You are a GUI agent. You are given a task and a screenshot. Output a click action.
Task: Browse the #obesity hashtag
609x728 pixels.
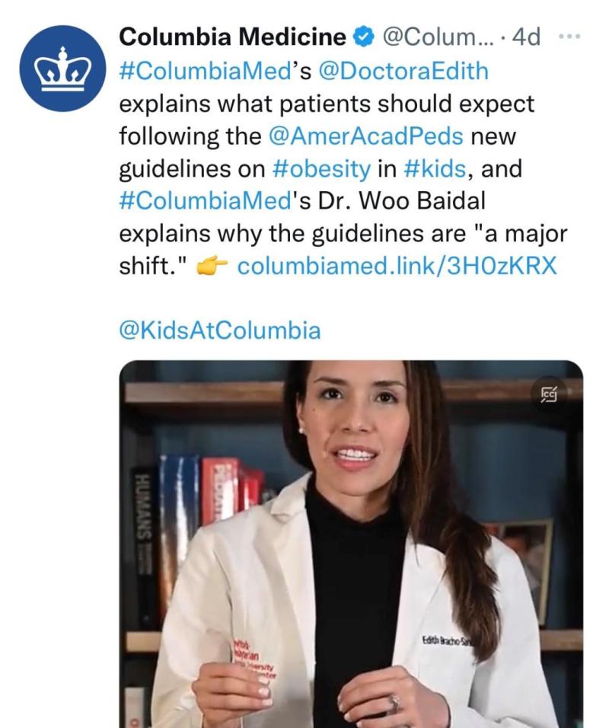pos(321,169)
